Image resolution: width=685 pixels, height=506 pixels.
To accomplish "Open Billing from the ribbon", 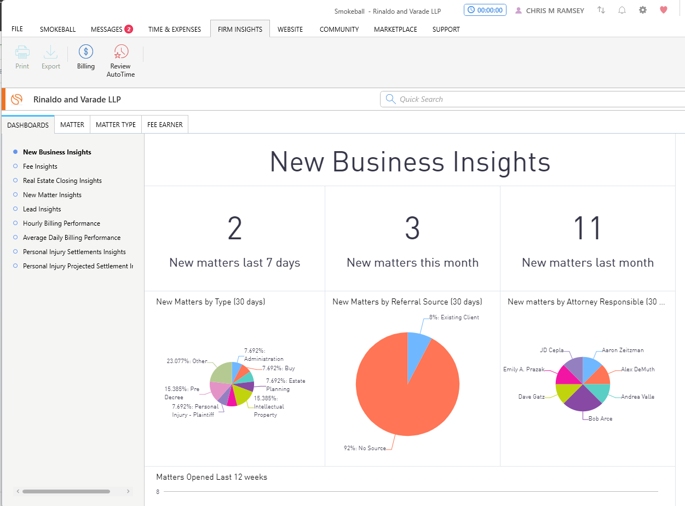I will 86,57.
